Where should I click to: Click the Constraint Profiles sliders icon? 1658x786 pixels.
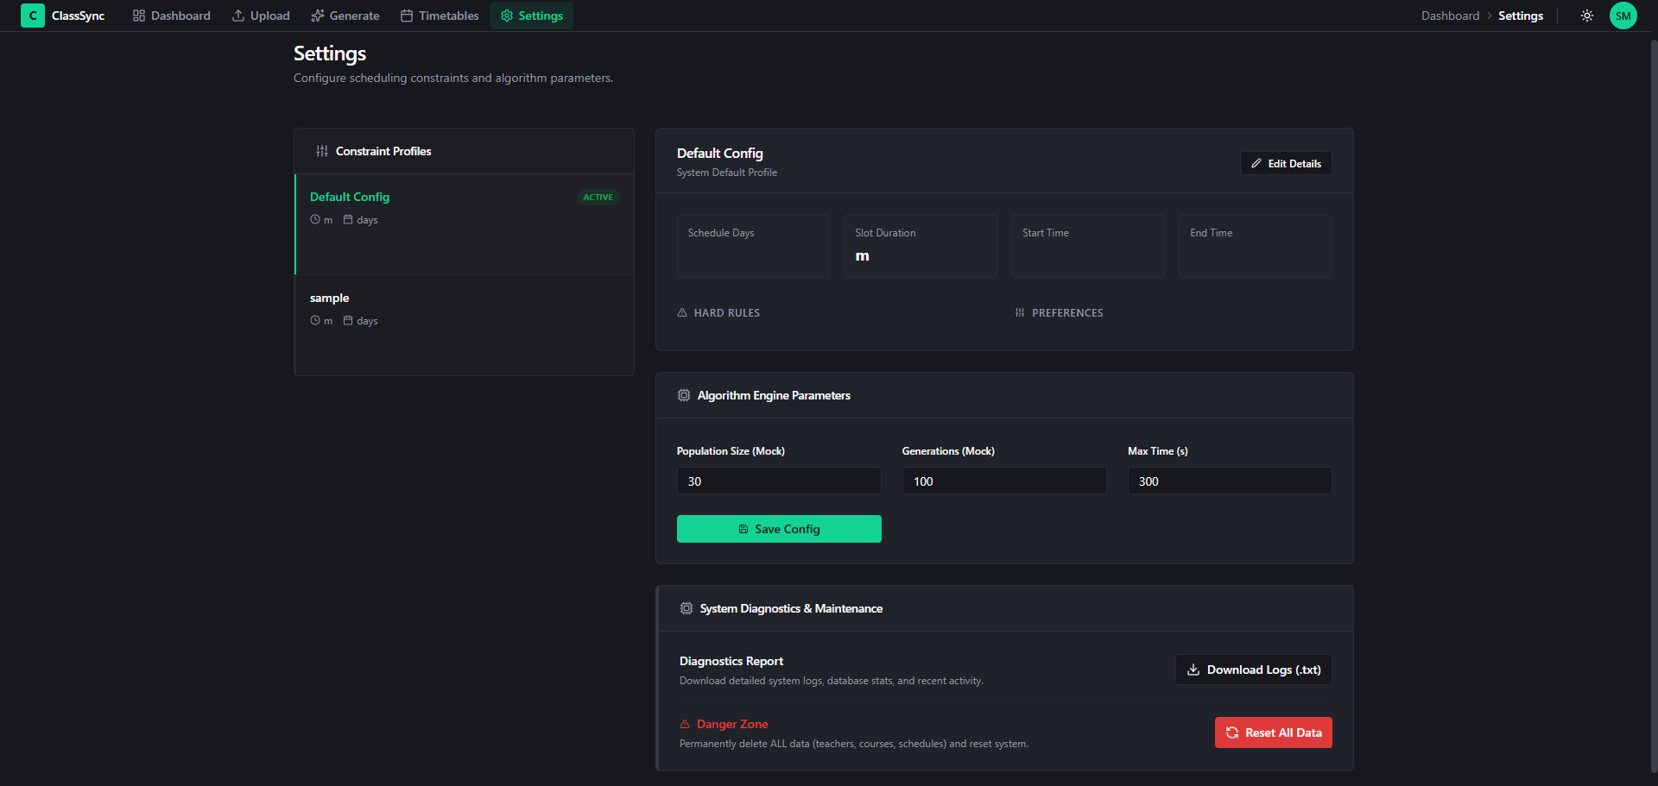322,151
